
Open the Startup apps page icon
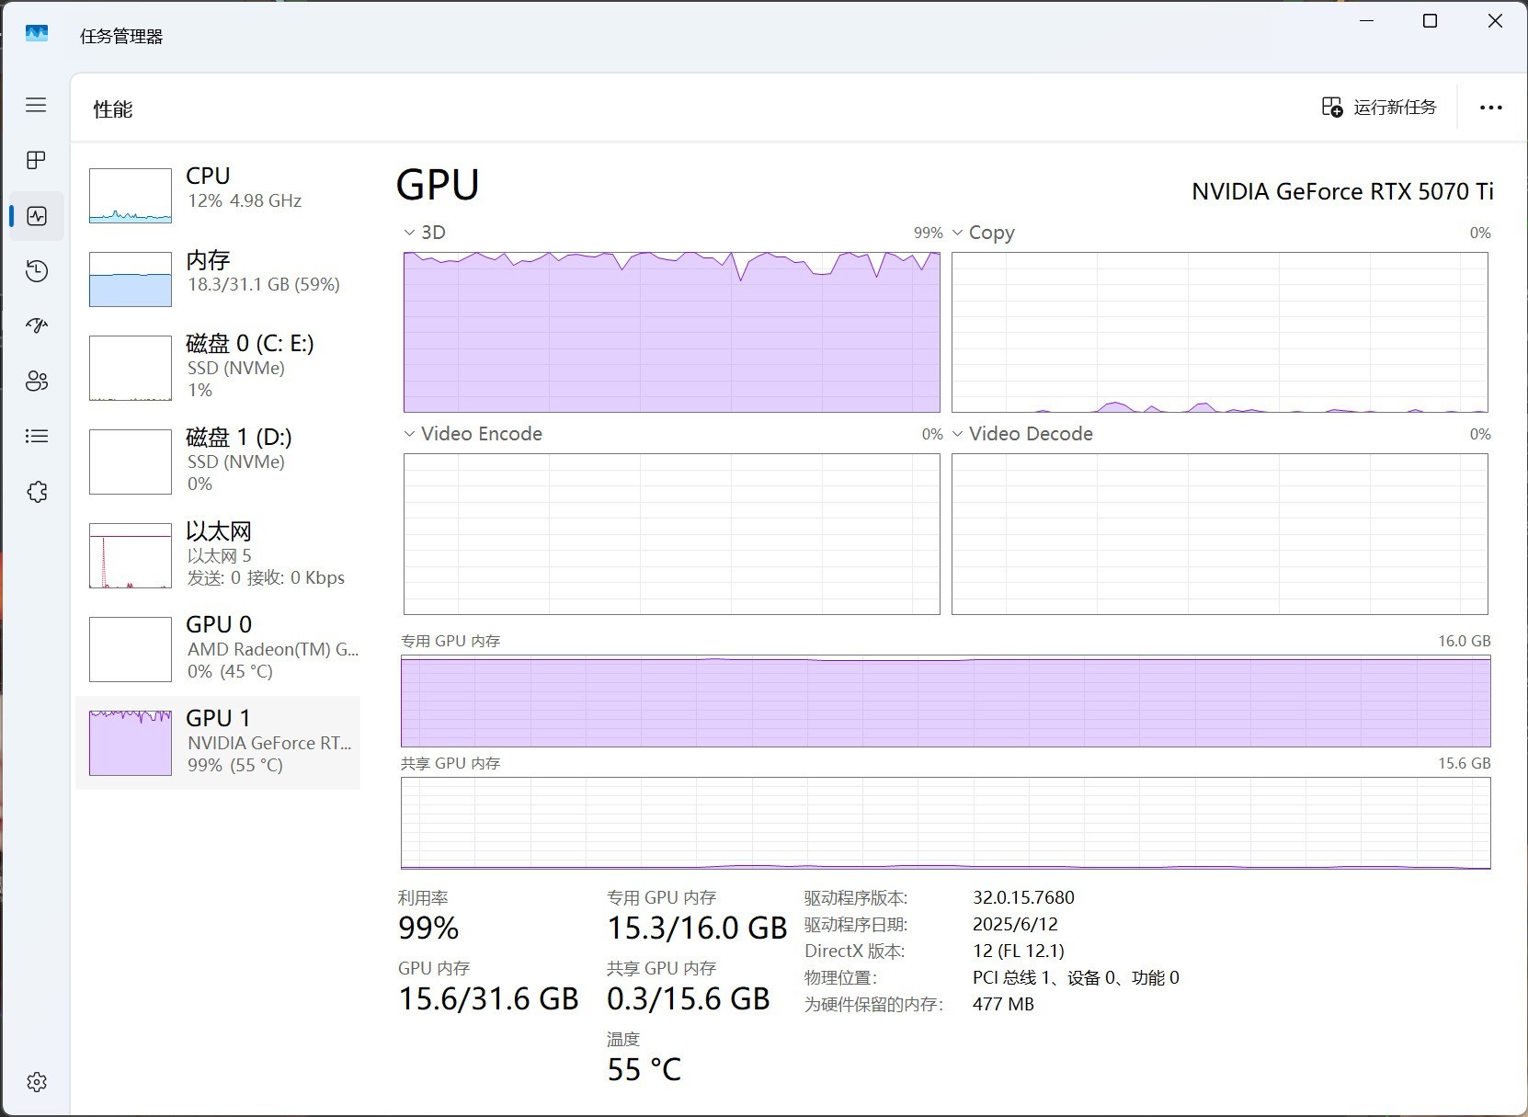tap(36, 325)
